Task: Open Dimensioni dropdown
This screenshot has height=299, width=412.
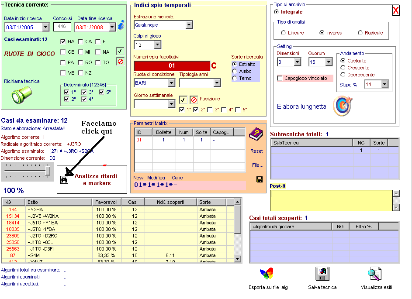Action: [x=298, y=62]
